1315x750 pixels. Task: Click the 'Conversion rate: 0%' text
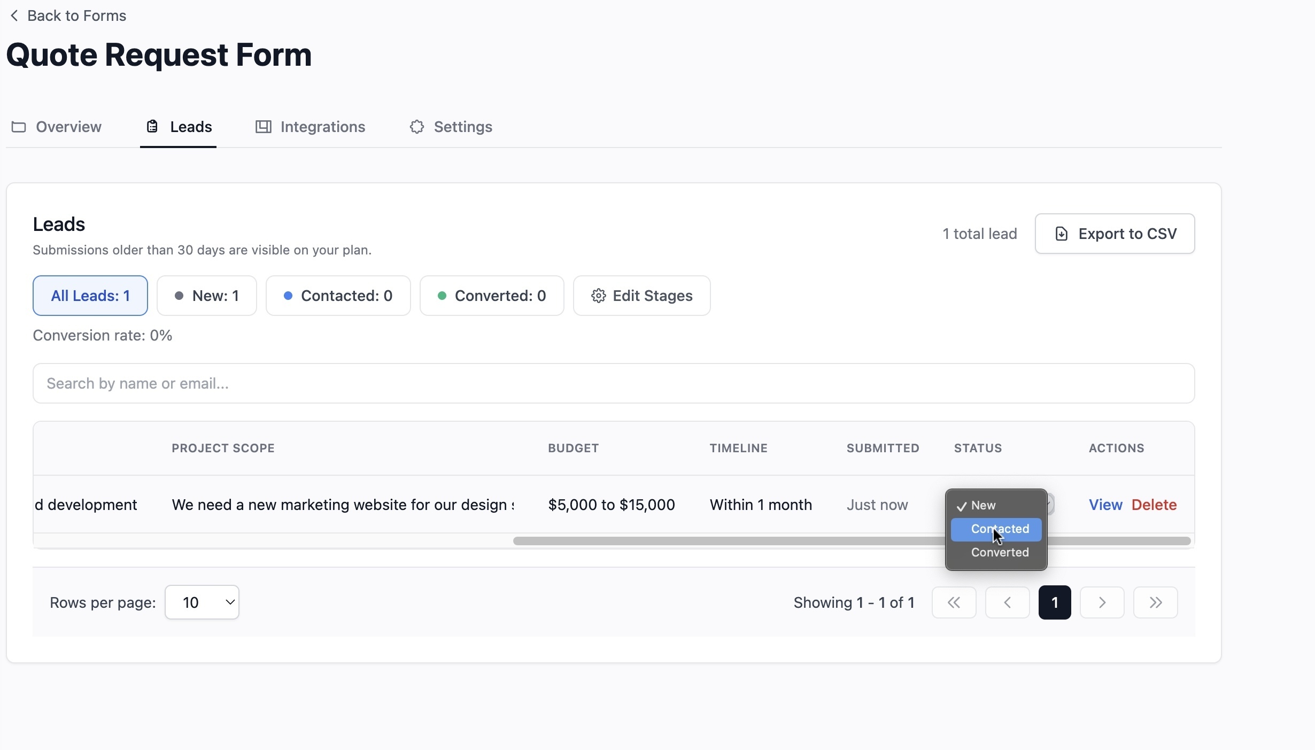pos(103,335)
